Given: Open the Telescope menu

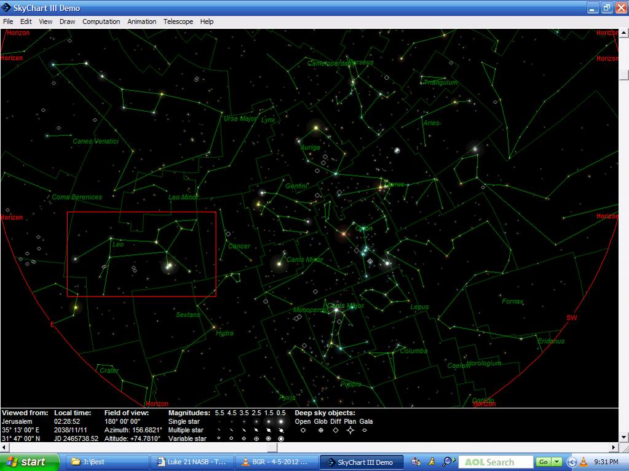Looking at the screenshot, I should [178, 21].
